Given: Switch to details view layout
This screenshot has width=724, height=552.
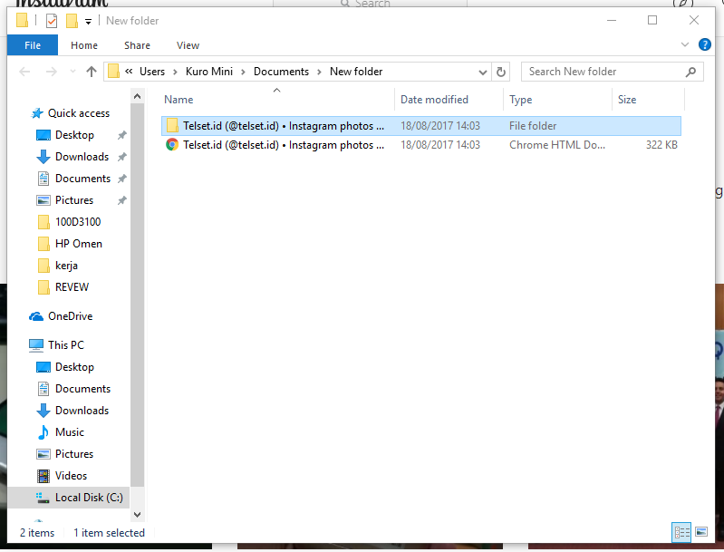Looking at the screenshot, I should [x=681, y=532].
